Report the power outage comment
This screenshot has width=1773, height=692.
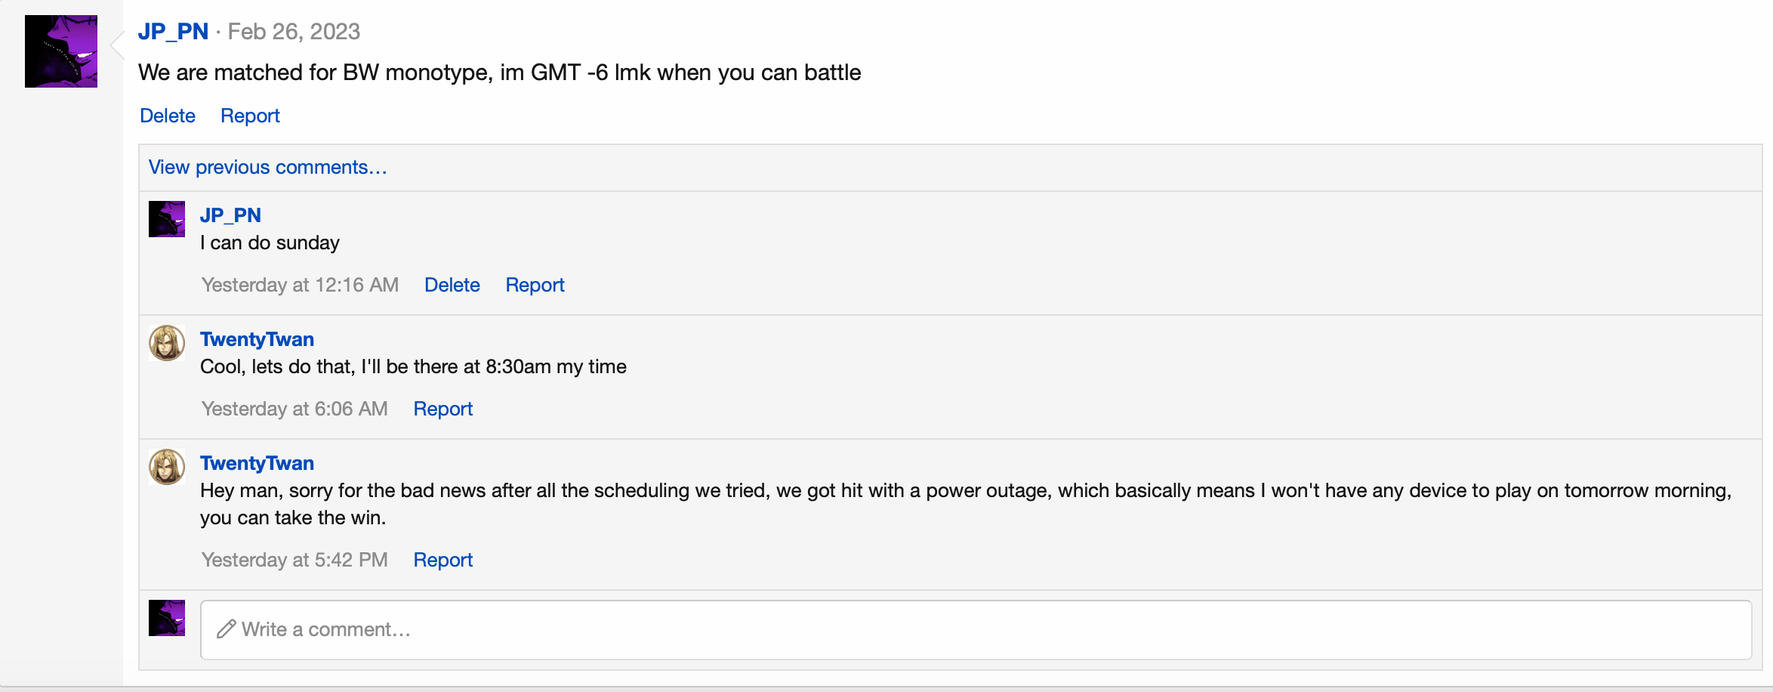(442, 560)
